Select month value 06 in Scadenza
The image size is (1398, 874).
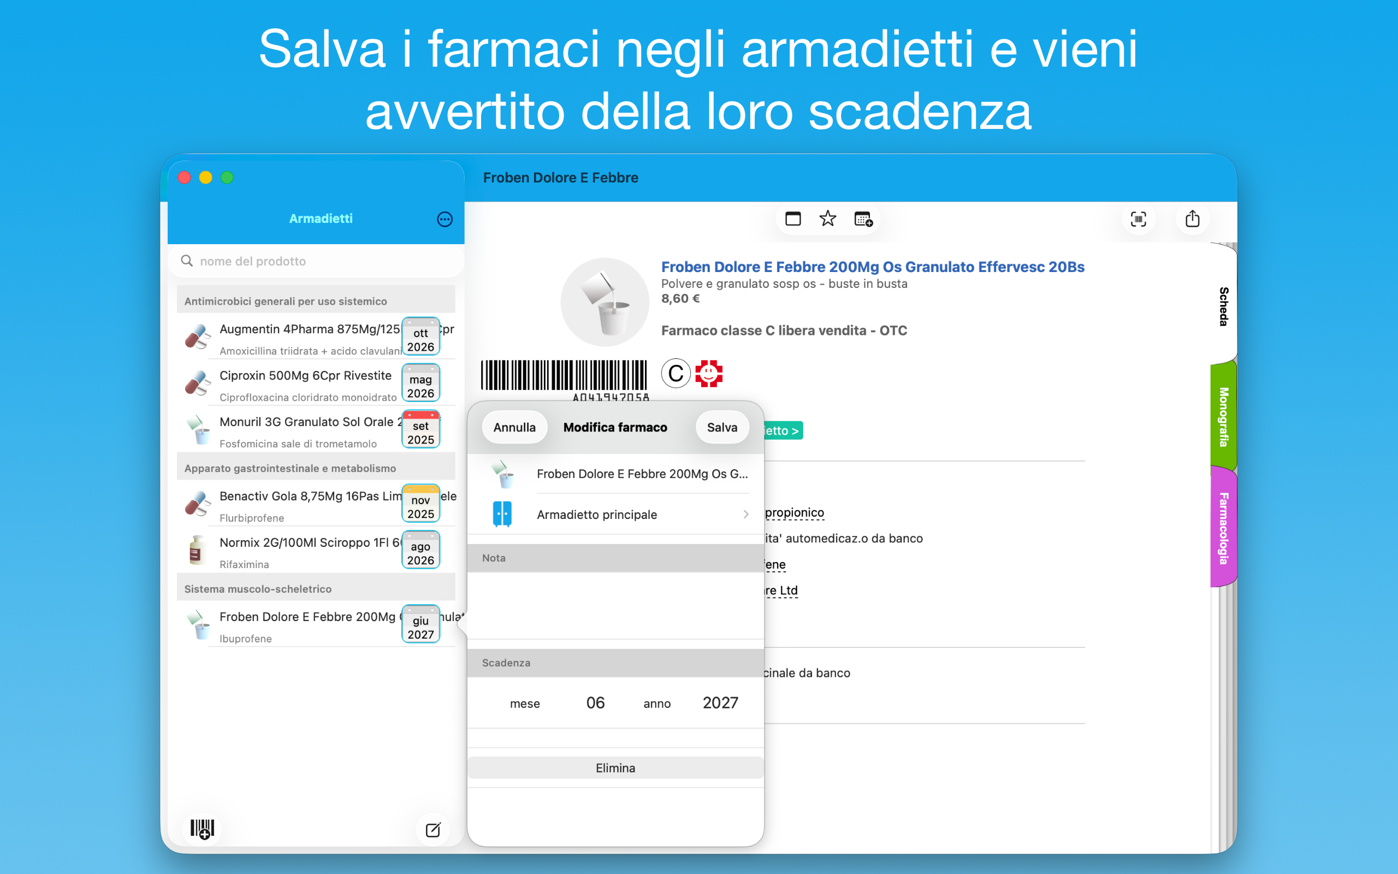tap(595, 703)
